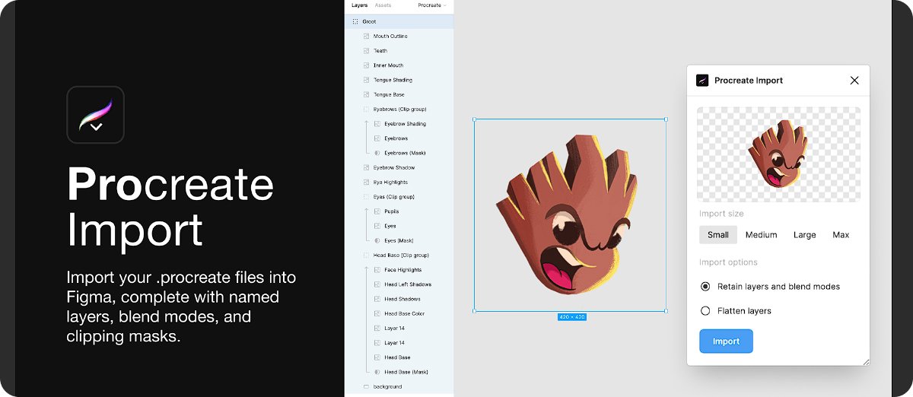913x397 pixels.
Task: Select Max import size
Action: [841, 235]
